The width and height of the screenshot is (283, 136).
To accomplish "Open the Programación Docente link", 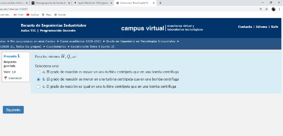I will click(x=58, y=31).
